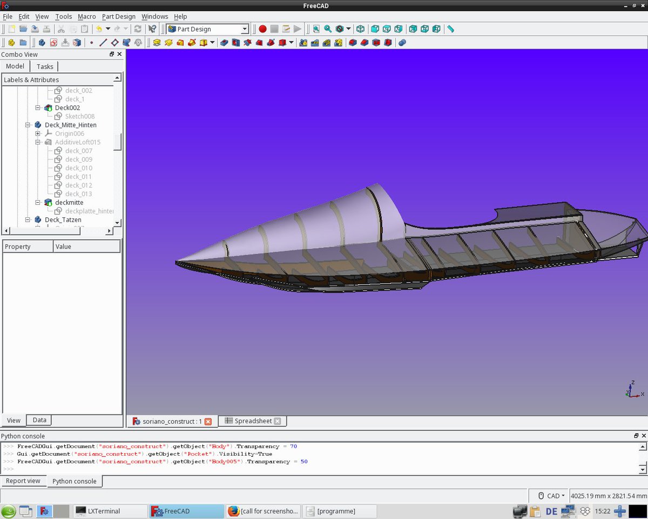Click the Mirrored feature icon
Screen dimensions: 648x519
pos(303,42)
